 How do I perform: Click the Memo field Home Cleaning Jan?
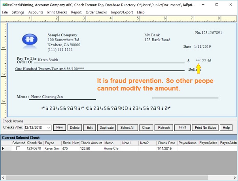click(47, 97)
